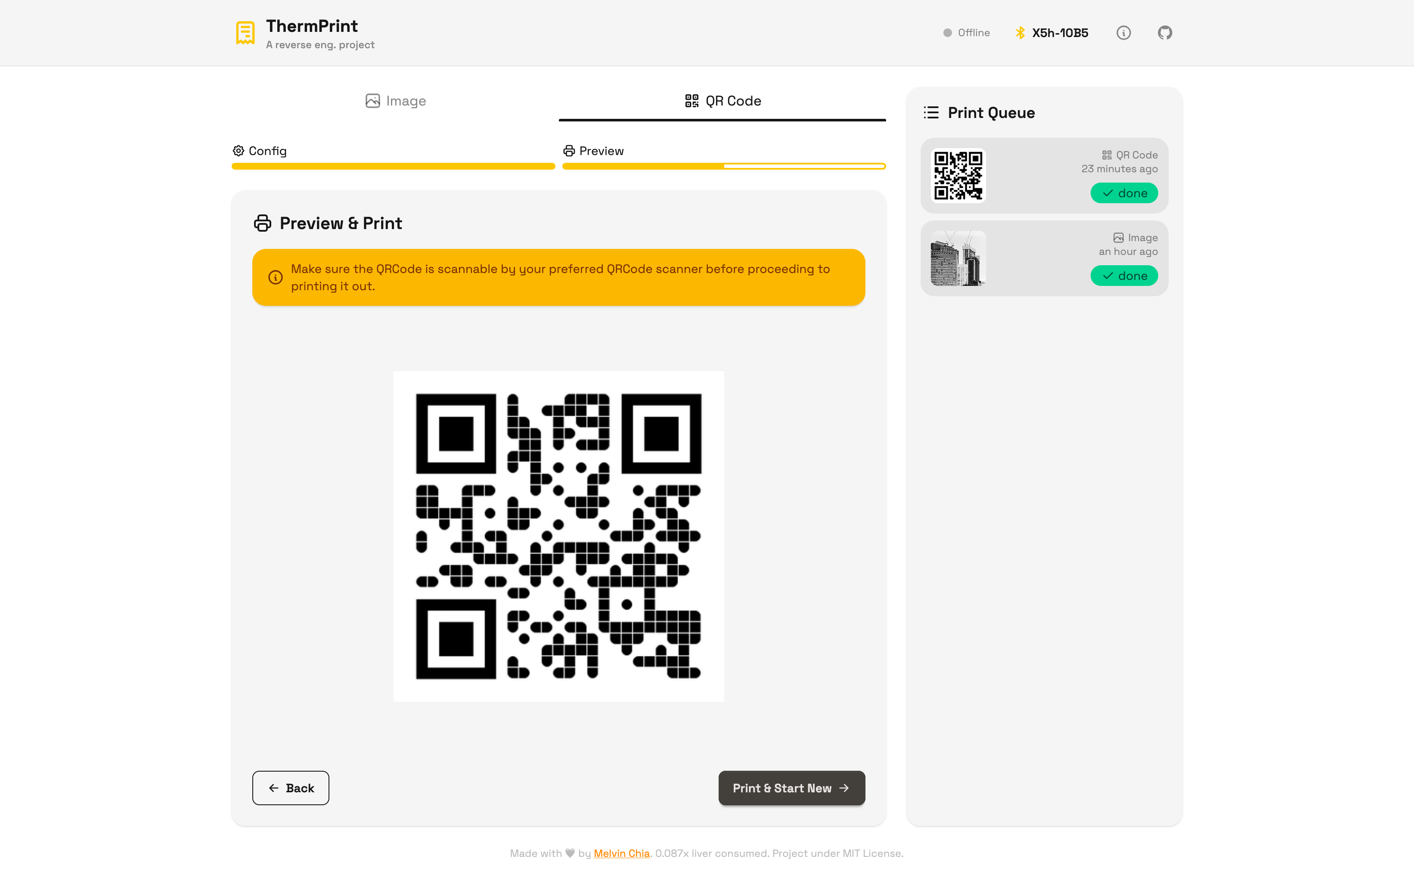The width and height of the screenshot is (1414, 881).
Task: Click the 'Offline' status text
Action: click(974, 33)
